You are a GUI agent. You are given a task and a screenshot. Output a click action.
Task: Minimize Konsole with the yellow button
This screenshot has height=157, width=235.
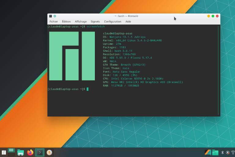(208, 16)
